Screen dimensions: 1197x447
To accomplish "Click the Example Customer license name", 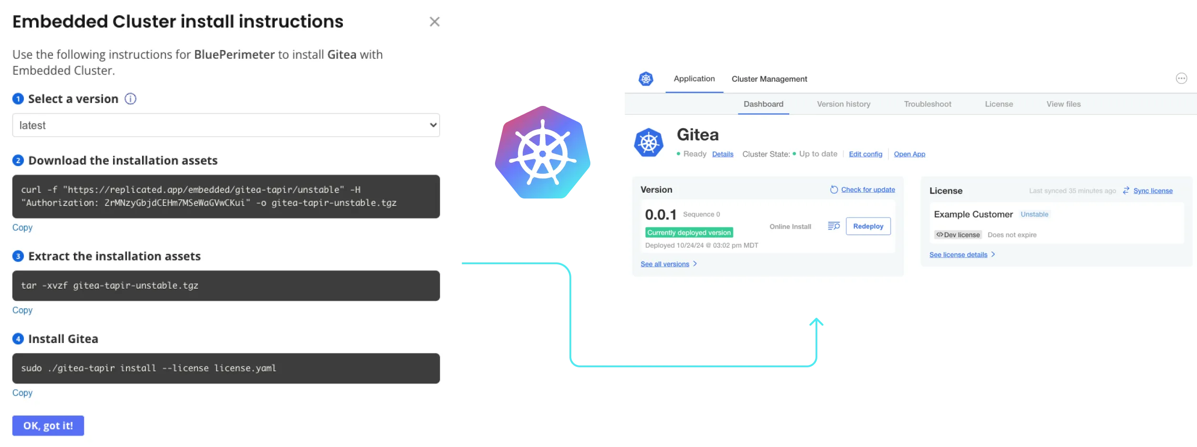I will click(973, 214).
